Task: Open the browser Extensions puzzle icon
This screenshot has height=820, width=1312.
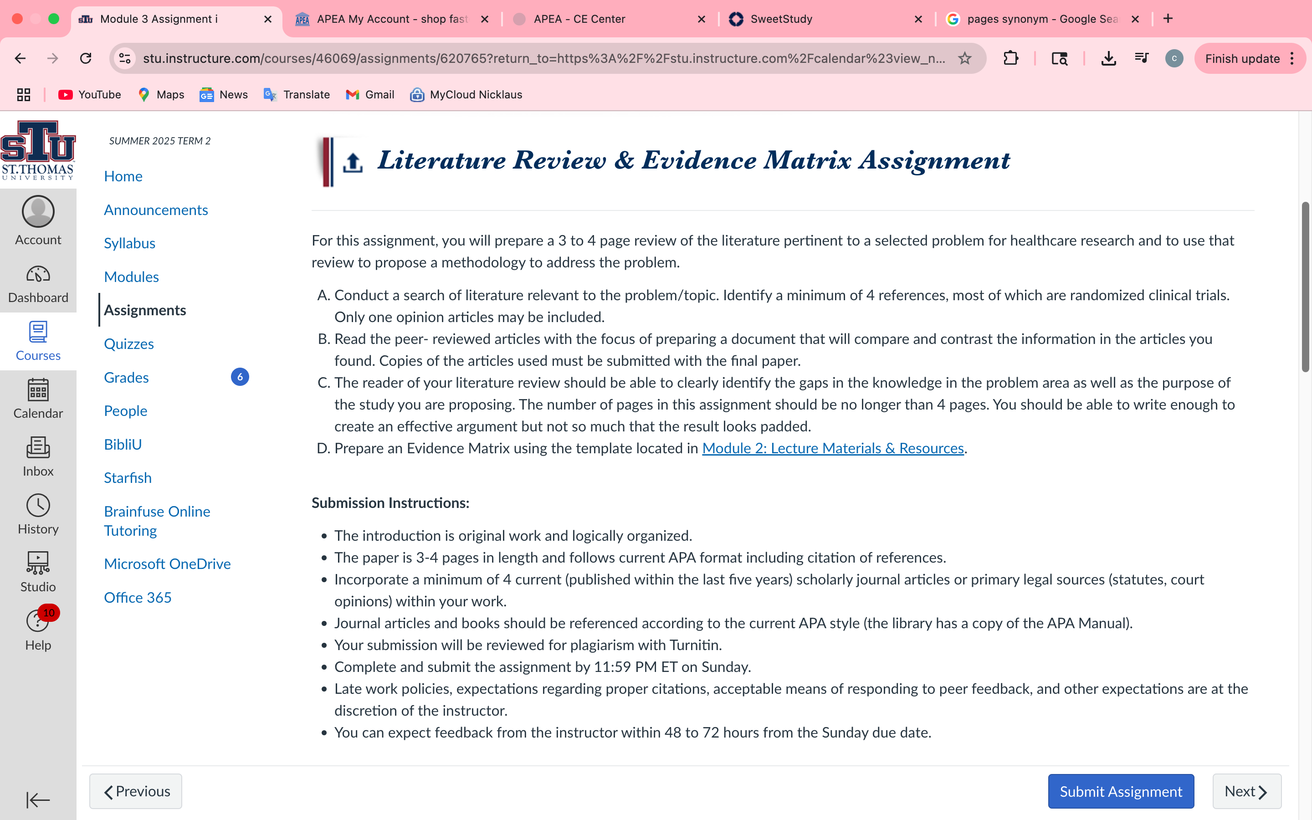Action: (x=1011, y=59)
